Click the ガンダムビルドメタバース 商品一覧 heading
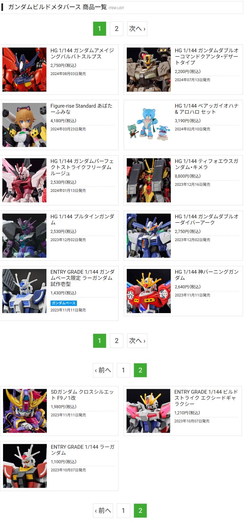The width and height of the screenshot is (245, 525). pos(57,7)
